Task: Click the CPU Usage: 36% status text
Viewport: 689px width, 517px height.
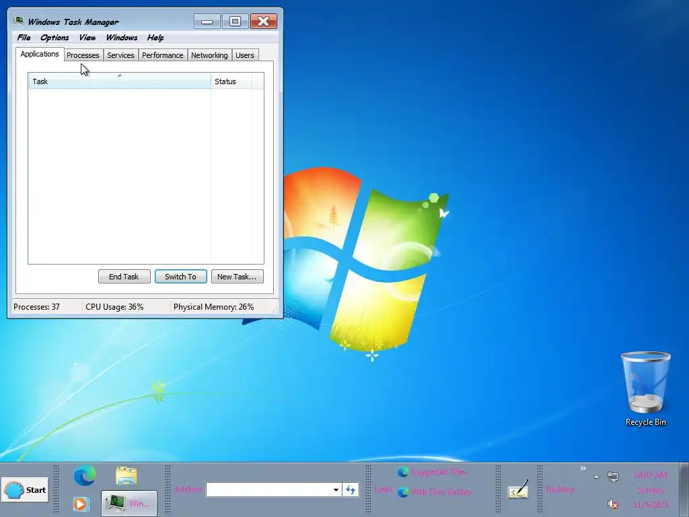Action: click(114, 307)
